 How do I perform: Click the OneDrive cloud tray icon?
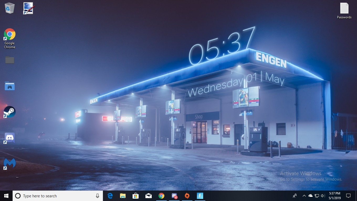pos(311,196)
